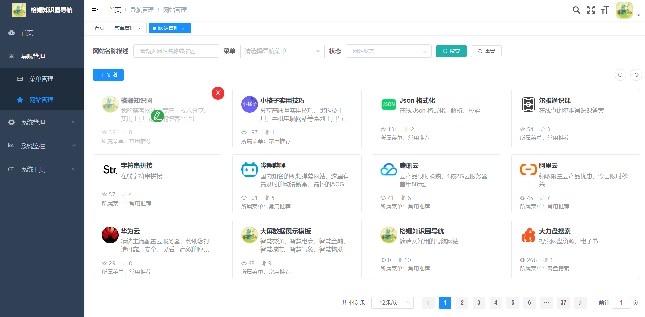Screen dimensions: 645x317
Task: Click the pagination ellipsis button
Action: (546, 302)
